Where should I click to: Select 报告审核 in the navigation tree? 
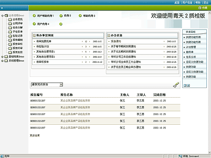click(x=17, y=44)
